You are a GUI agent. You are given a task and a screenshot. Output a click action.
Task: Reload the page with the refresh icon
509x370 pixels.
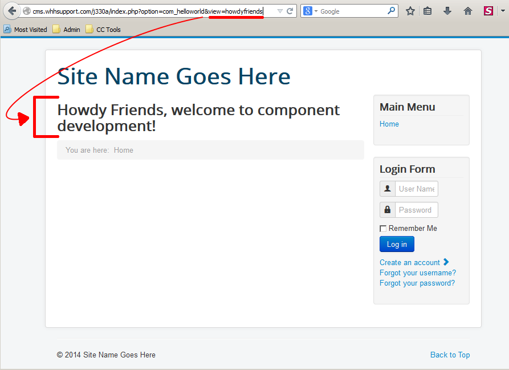click(290, 11)
